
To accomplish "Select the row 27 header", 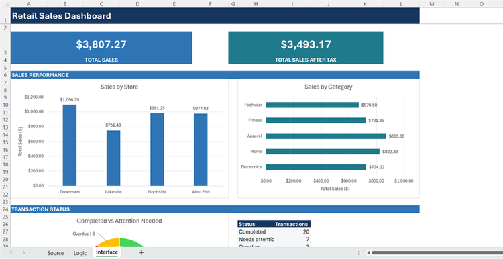I will [5, 231].
